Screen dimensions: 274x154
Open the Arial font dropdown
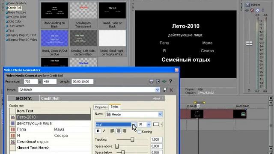[x=134, y=124]
